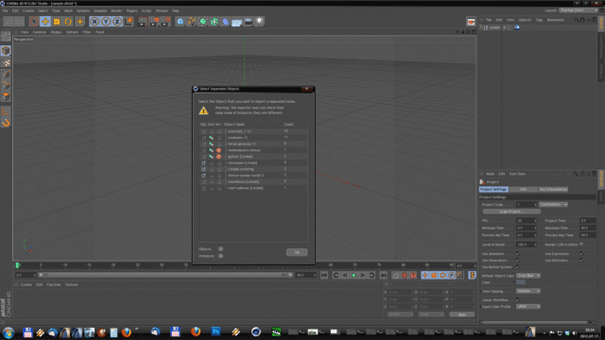Toggle Render LOD in Editor checkbox
605x340 pixels.
coord(581,245)
